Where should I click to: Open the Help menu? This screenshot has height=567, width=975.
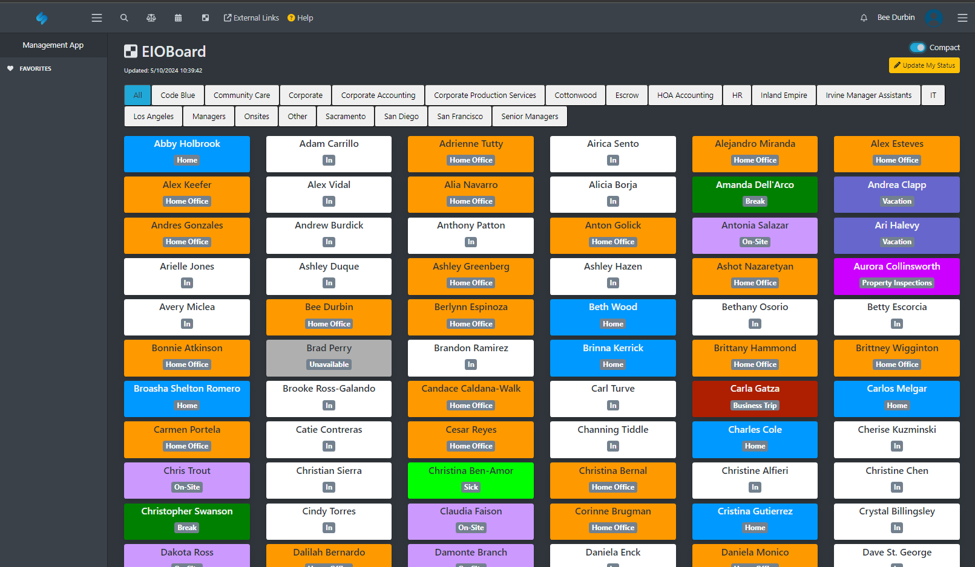coord(300,18)
